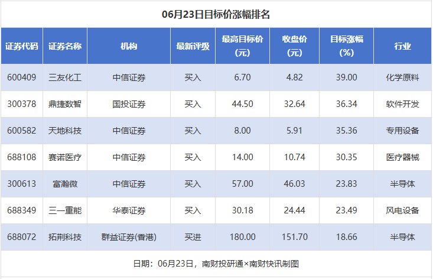This screenshot has width=433, height=279.
Task: Click target gain 23.49
Action: tap(347, 210)
